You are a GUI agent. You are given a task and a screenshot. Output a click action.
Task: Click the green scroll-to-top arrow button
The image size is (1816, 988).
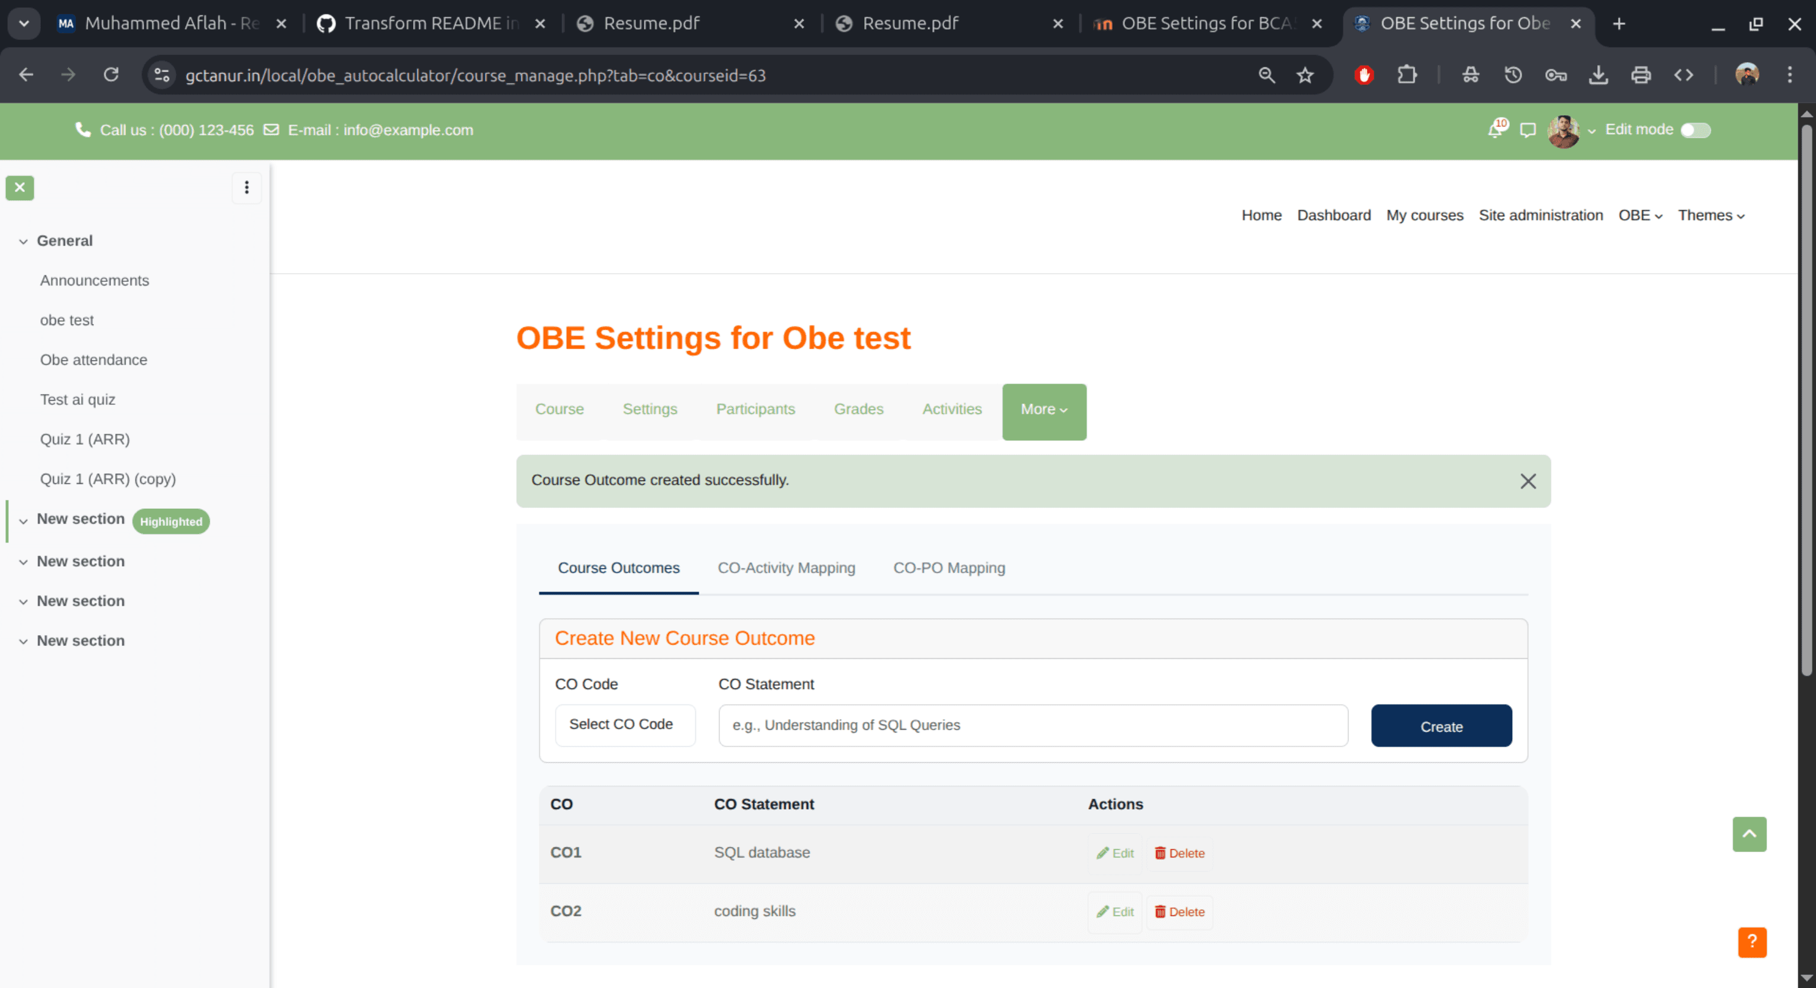click(x=1749, y=834)
